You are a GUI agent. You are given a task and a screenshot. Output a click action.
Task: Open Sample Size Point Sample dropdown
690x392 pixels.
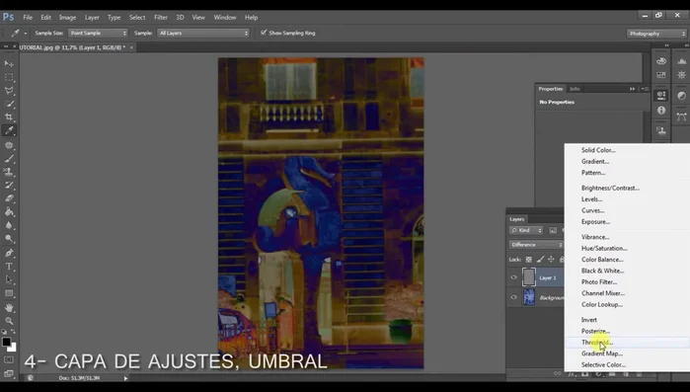(98, 33)
